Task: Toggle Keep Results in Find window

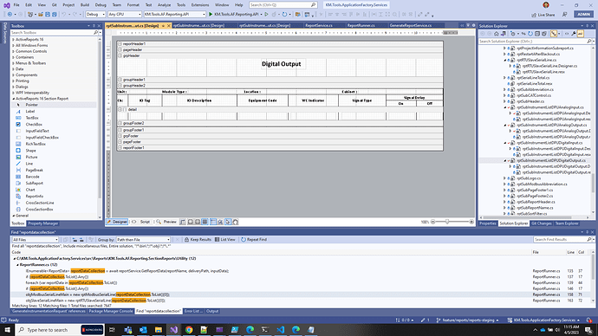Action: 198,240
